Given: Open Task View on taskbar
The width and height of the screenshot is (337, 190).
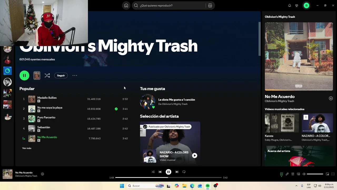Looking at the screenshot, I should pos(168,186).
